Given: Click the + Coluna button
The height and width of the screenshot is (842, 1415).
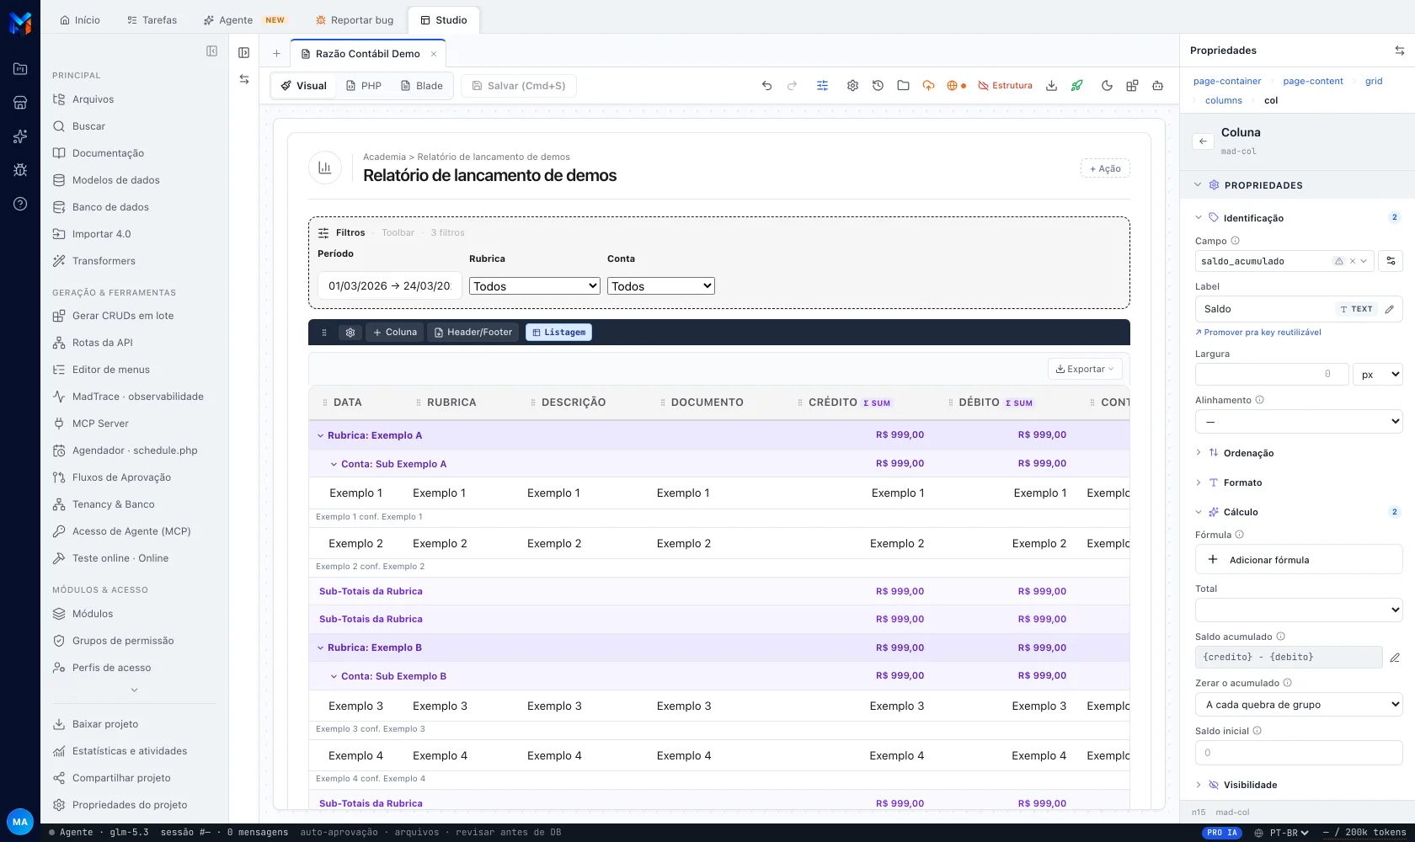Looking at the screenshot, I should point(395,333).
